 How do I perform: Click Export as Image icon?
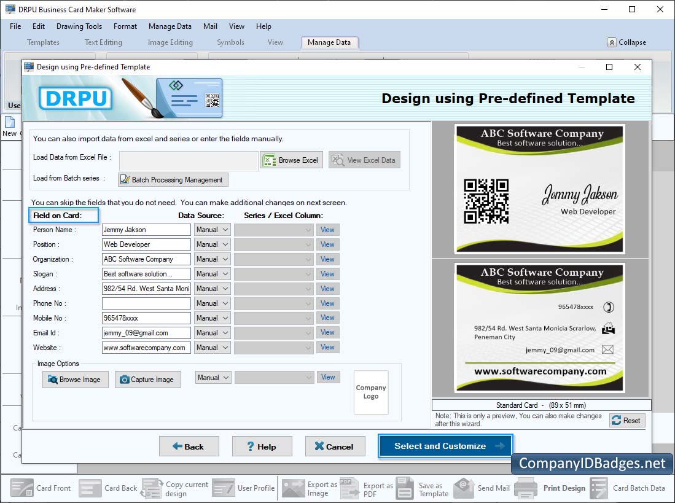coord(294,488)
